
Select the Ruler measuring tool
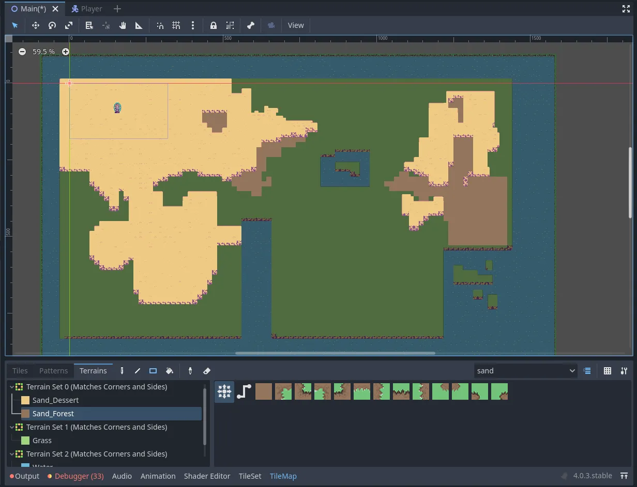coord(139,25)
